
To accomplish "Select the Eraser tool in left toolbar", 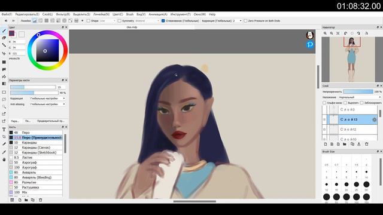I will 4,38.
